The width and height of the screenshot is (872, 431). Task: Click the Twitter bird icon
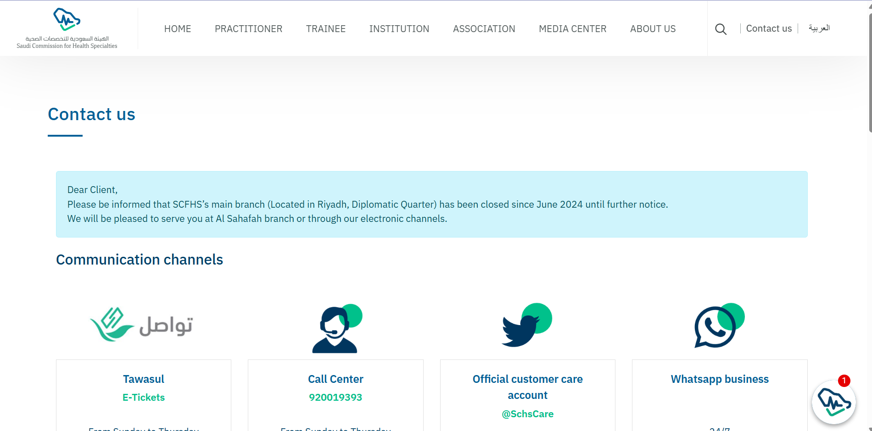coord(526,325)
